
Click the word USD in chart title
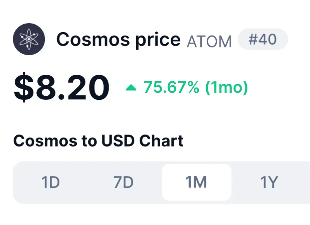coord(118,141)
